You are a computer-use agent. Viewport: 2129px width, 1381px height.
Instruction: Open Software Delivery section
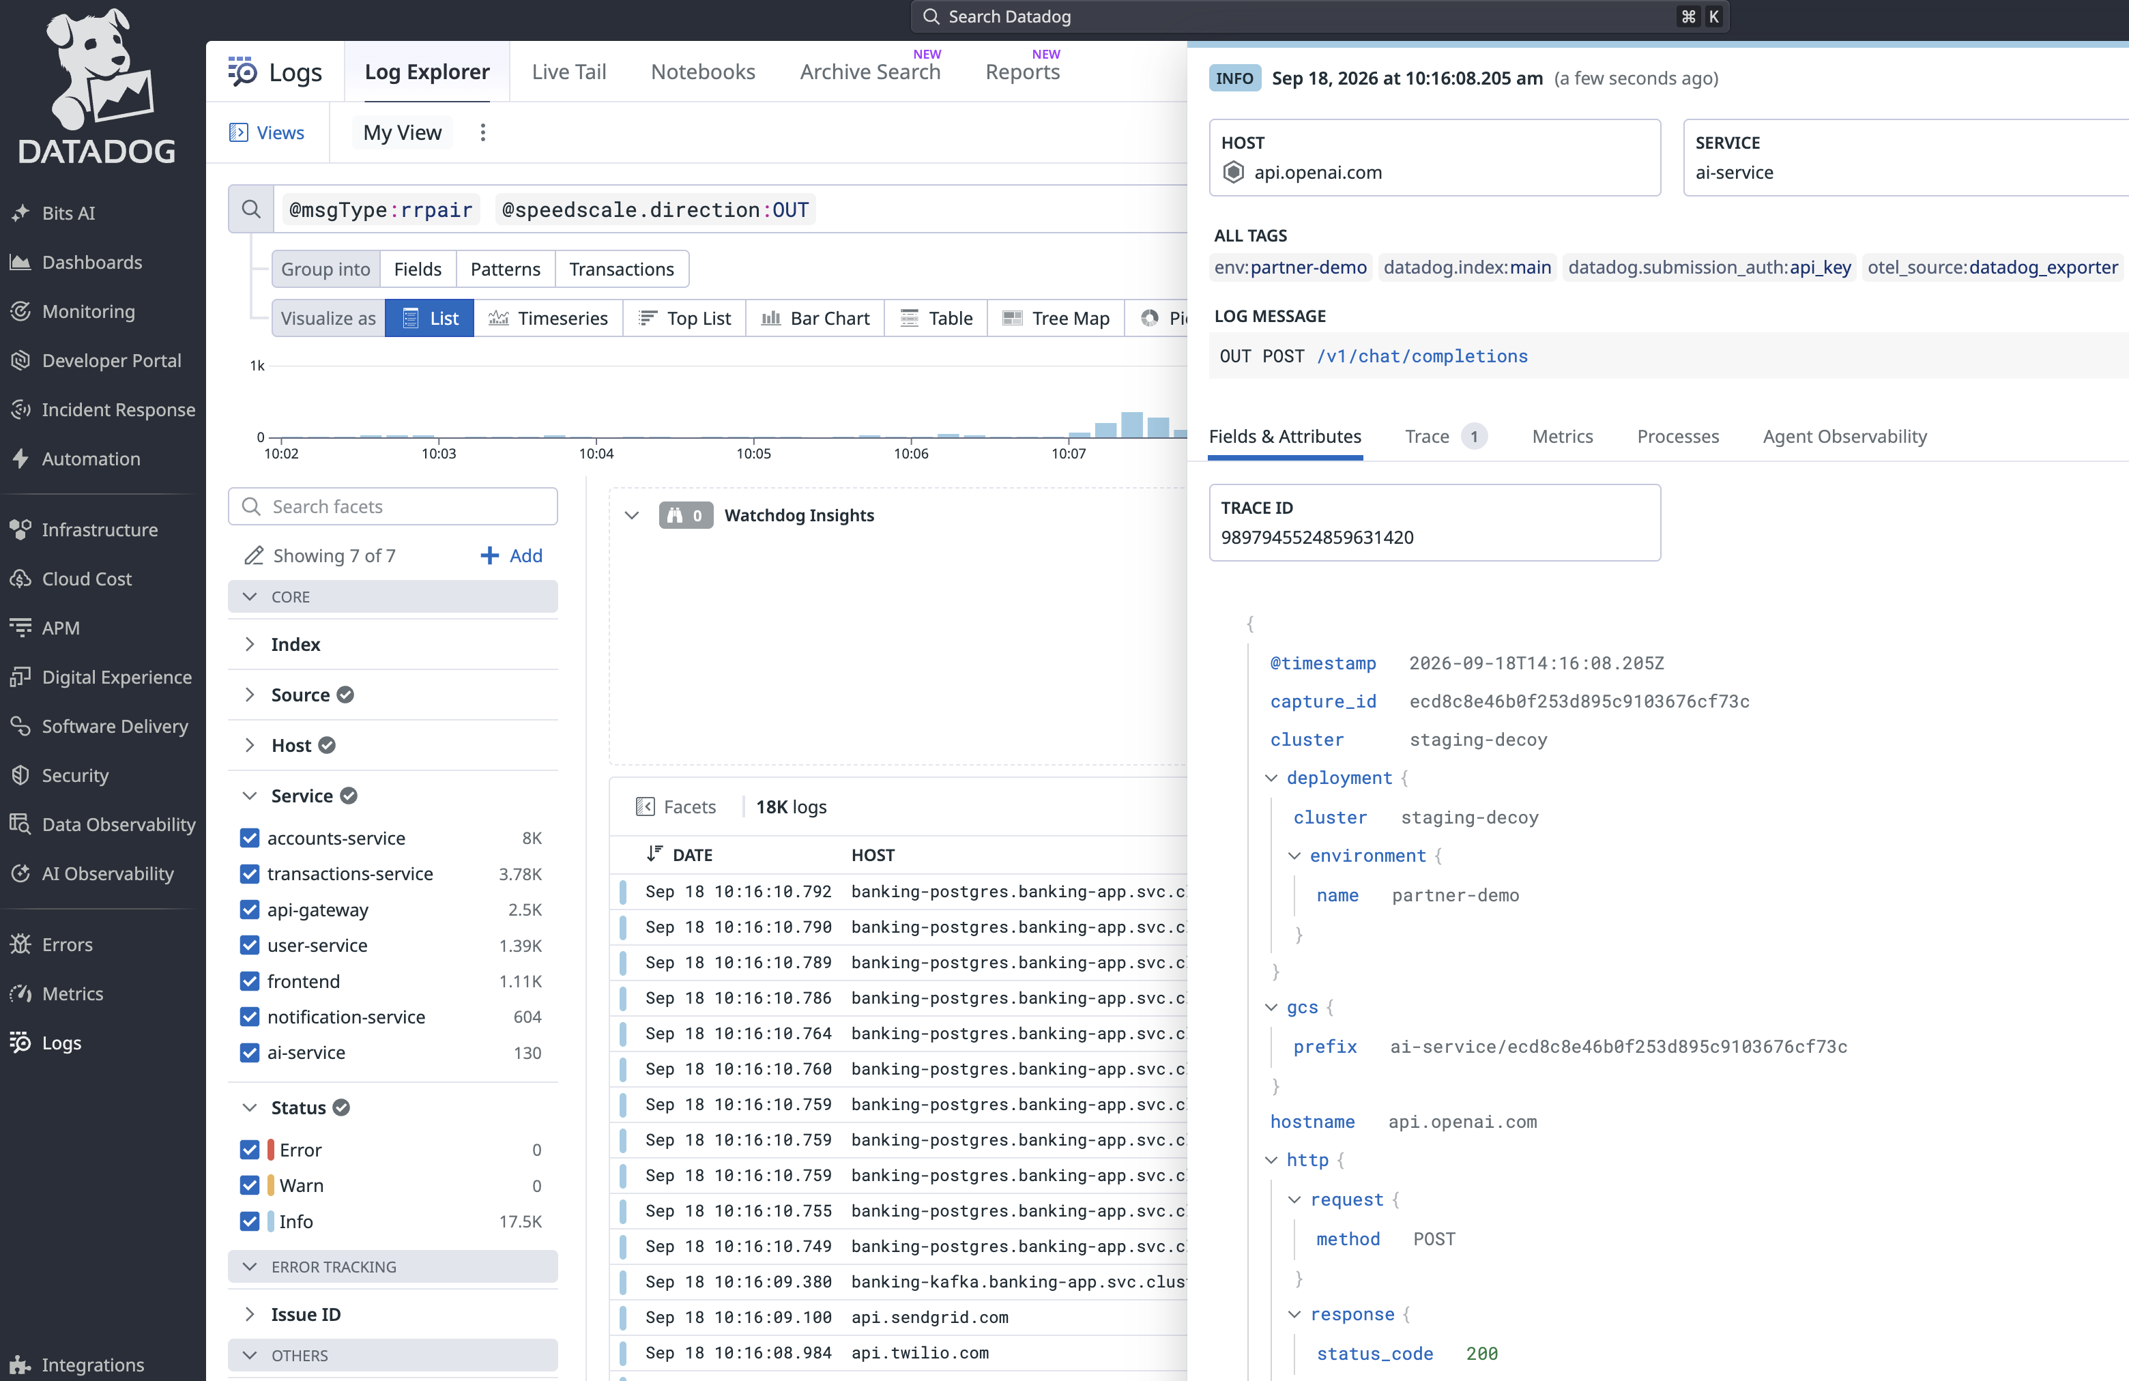tap(100, 726)
